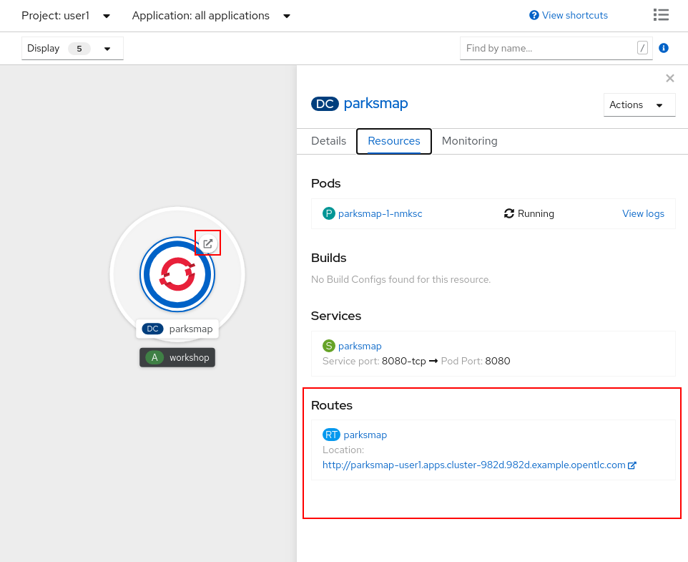Close the parksmap side panel
Screen dimensions: 688x562
[669, 79]
